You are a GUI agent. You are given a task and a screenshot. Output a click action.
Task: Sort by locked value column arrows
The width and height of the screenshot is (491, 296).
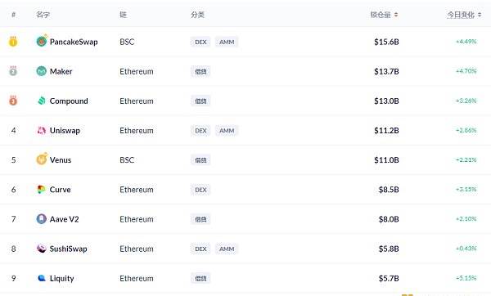[x=396, y=15]
